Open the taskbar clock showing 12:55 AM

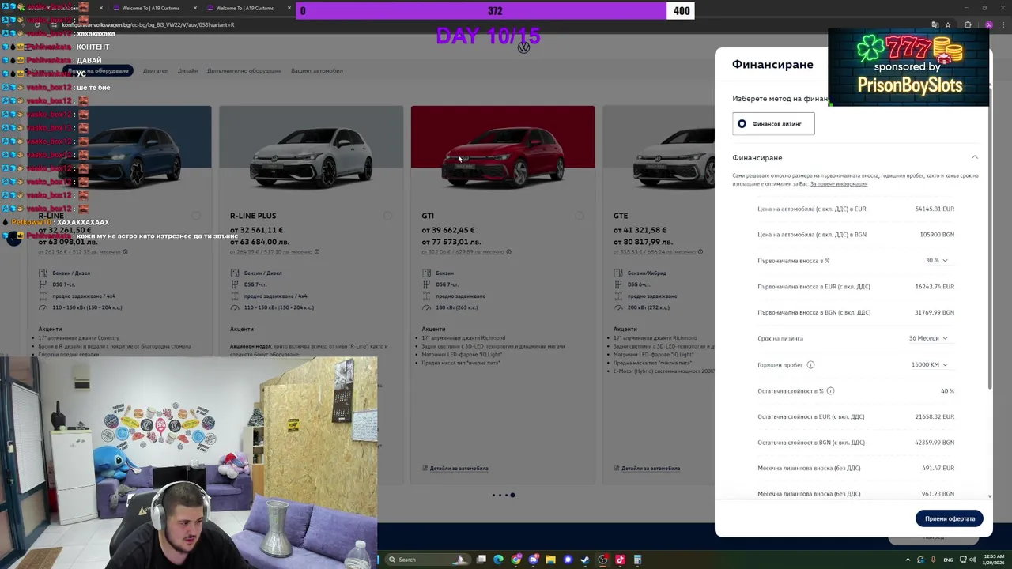tap(994, 560)
